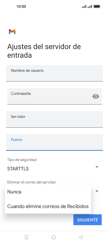Focus the Nombre de usuario field

tap(54, 73)
